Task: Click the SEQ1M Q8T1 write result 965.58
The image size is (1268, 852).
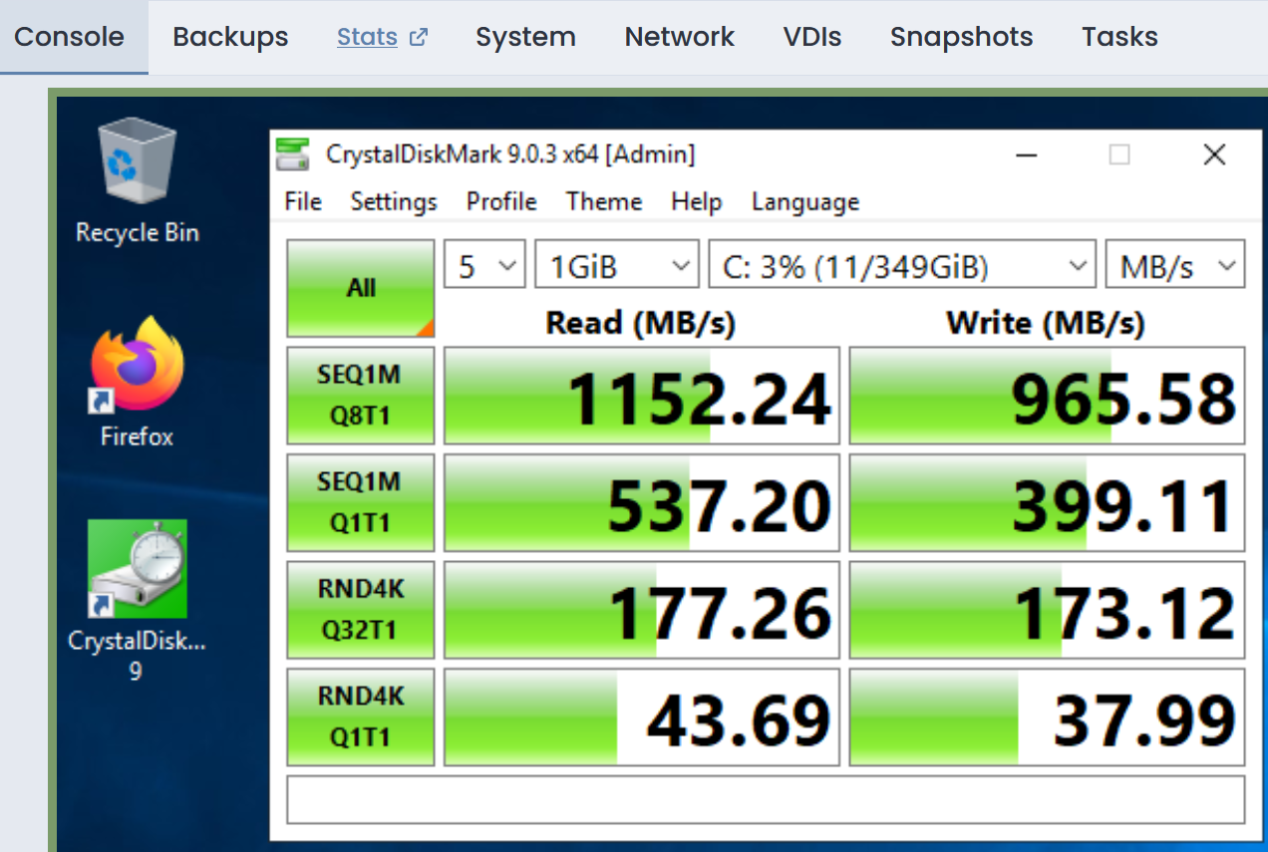Action: click(1047, 396)
